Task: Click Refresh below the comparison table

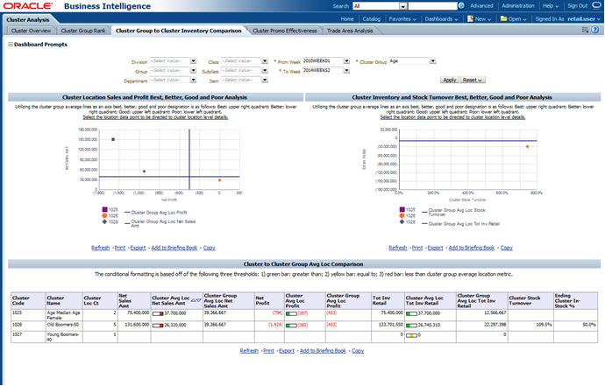Action: pos(249,351)
